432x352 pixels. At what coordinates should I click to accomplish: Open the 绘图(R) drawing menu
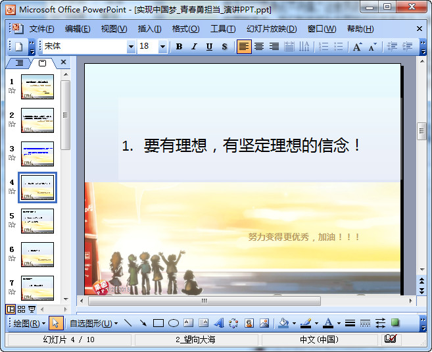(x=29, y=323)
